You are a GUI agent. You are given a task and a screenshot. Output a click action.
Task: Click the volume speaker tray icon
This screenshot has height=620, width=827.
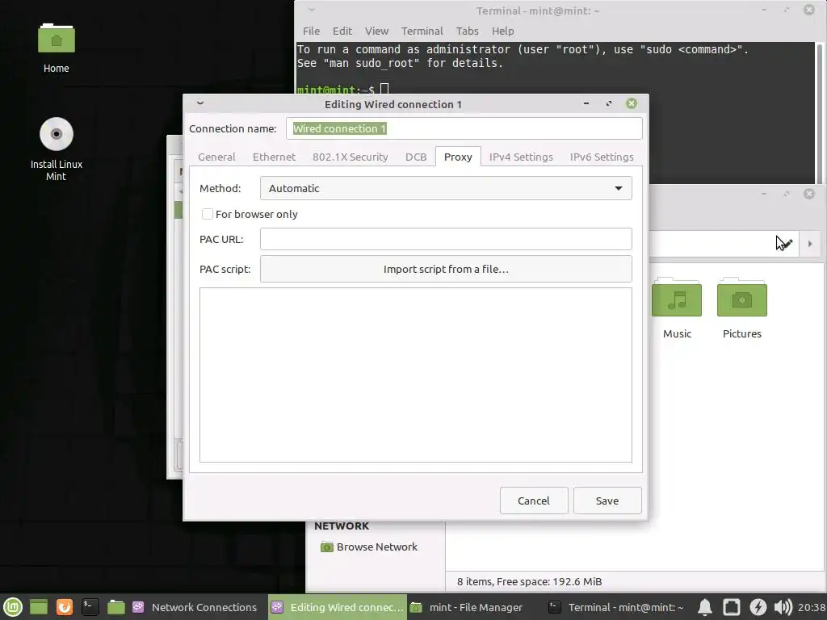click(783, 607)
